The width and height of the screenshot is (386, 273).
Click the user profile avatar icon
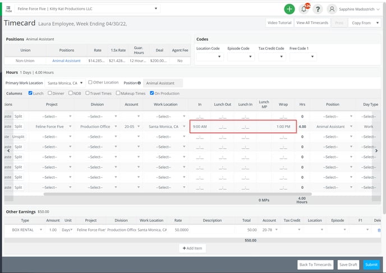point(332,9)
